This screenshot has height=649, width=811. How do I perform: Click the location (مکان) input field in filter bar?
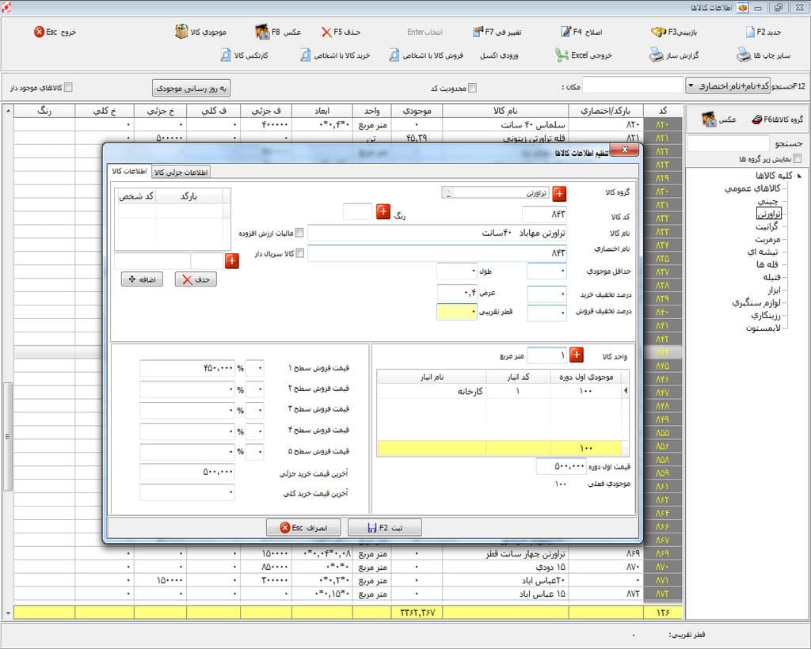coord(633,85)
